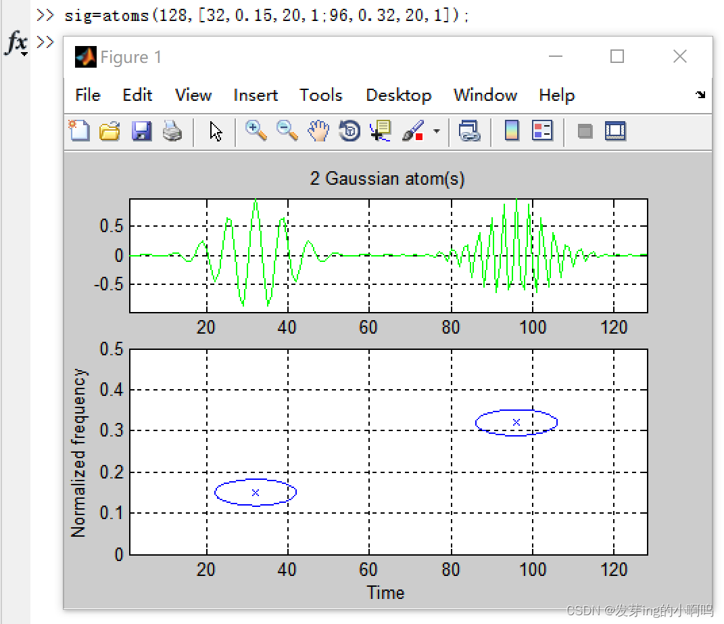The height and width of the screenshot is (624, 724).
Task: Select the Edit Plot arrow tool
Action: [216, 131]
